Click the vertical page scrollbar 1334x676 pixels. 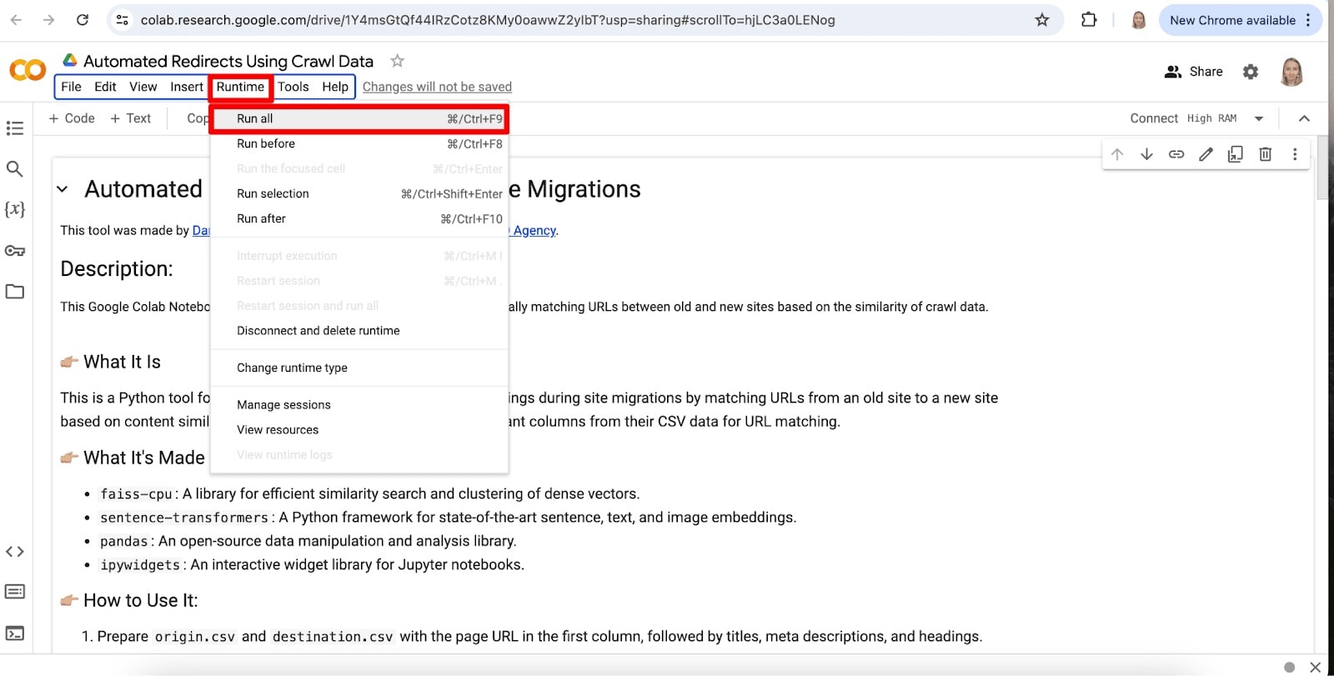pyautogui.click(x=1322, y=167)
